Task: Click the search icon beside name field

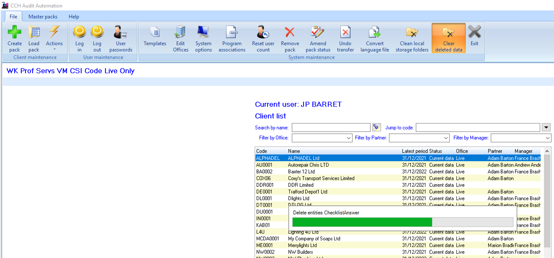Action: tap(377, 127)
